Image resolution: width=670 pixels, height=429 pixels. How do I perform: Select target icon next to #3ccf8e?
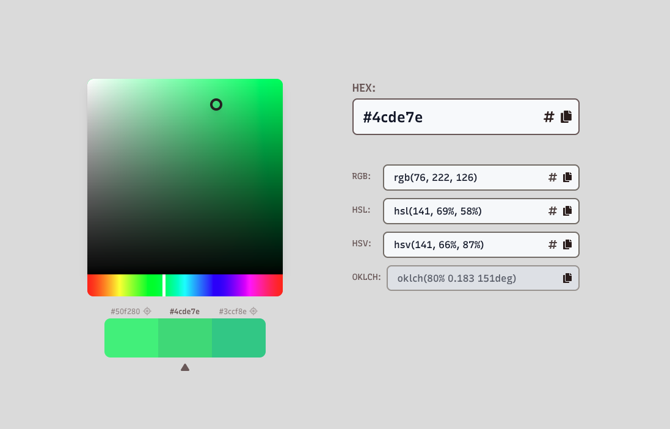click(x=253, y=311)
